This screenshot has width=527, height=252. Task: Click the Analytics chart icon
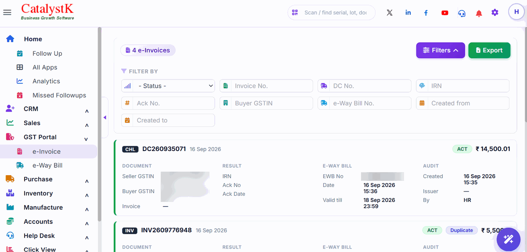[x=20, y=81]
